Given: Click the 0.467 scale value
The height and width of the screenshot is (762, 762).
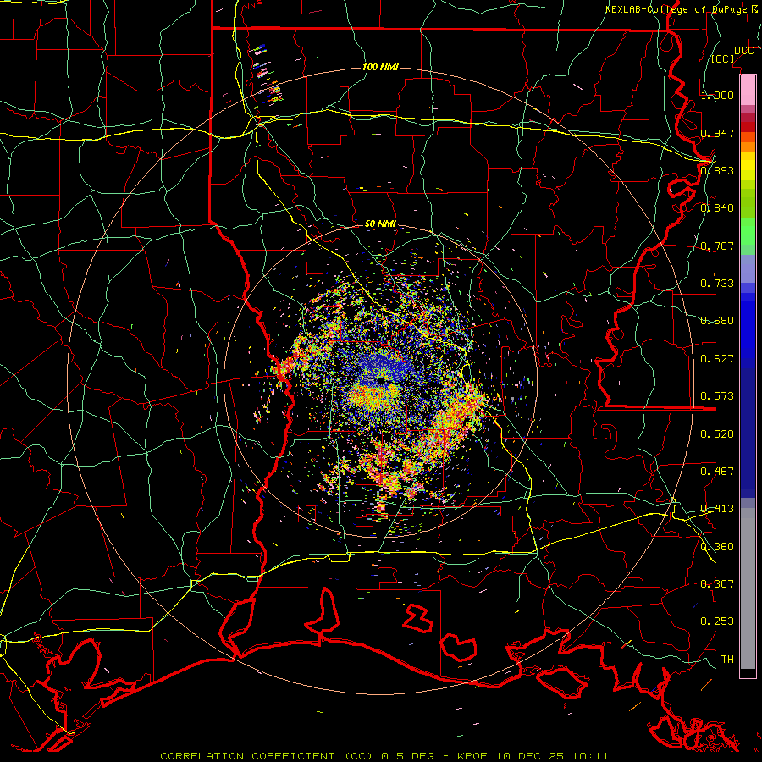Looking at the screenshot, I should 717,471.
